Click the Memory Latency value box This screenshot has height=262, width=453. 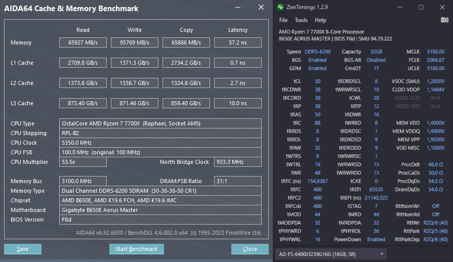point(238,42)
